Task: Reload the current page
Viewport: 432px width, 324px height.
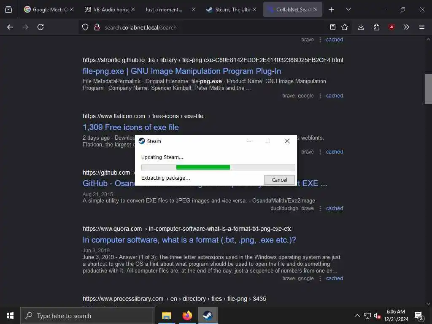Action: [40, 27]
